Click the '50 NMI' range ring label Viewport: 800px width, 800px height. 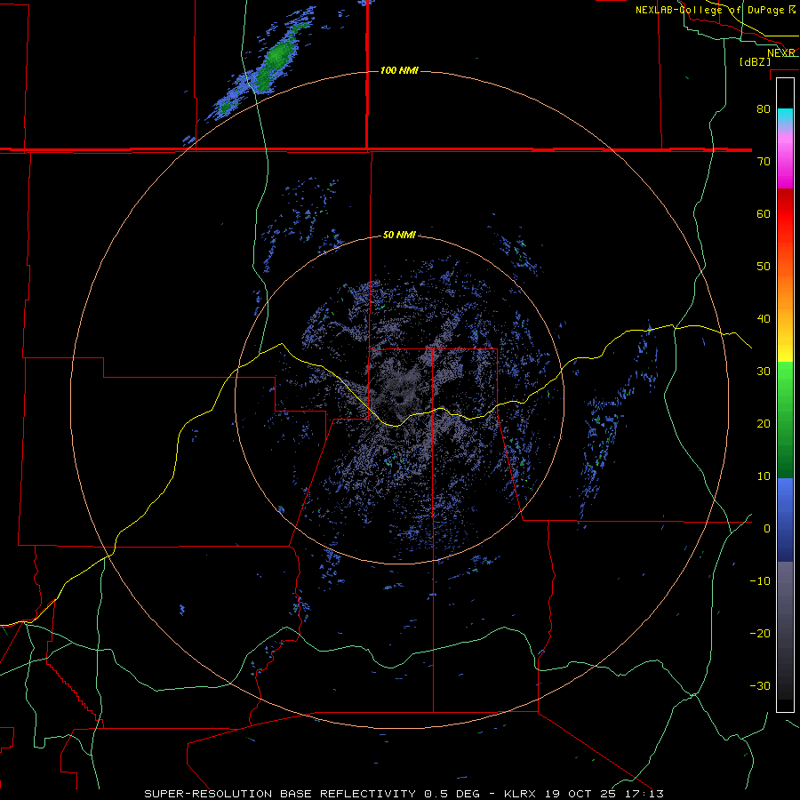coord(399,236)
